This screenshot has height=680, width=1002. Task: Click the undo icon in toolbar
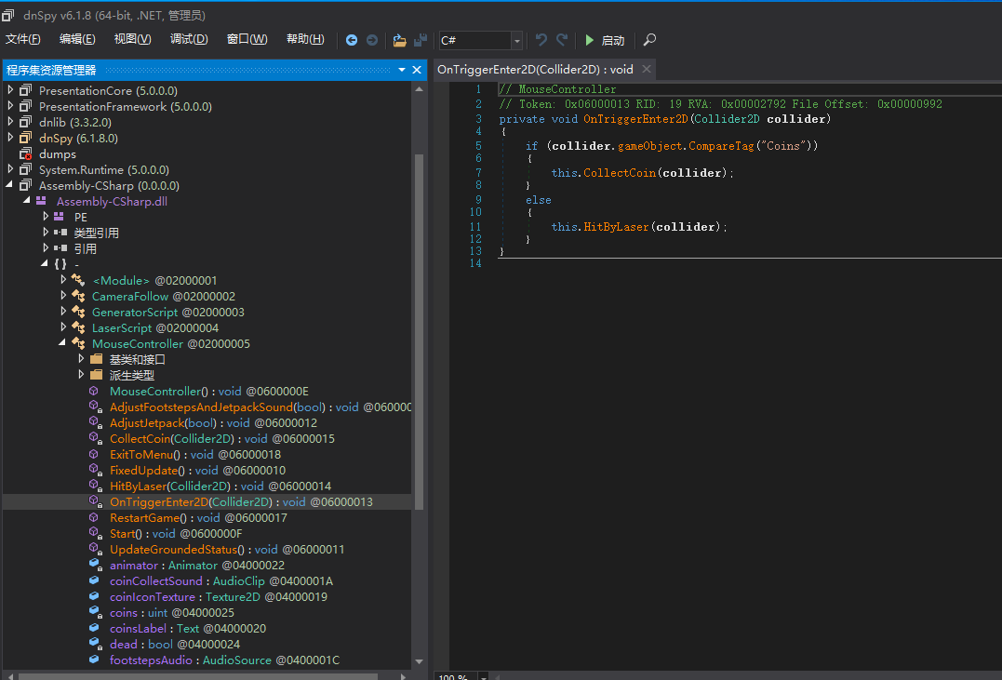(x=541, y=40)
